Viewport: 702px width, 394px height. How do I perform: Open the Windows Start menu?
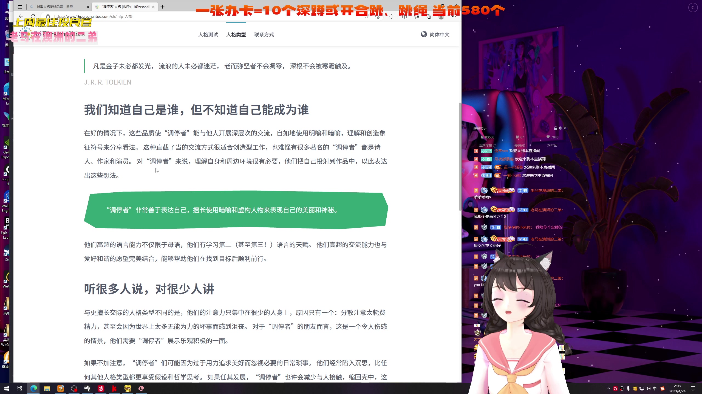point(7,389)
